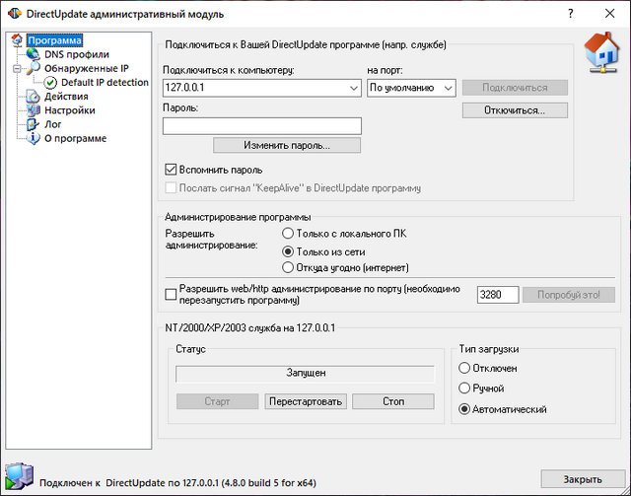The width and height of the screenshot is (631, 496).
Task: Select Только с локального ПК radio
Action: tap(288, 234)
